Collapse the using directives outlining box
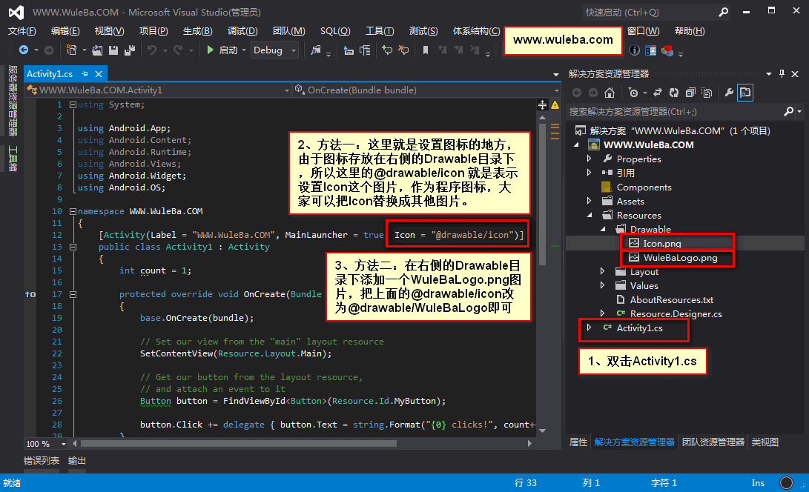Image resolution: width=809 pixels, height=492 pixels. [73, 104]
